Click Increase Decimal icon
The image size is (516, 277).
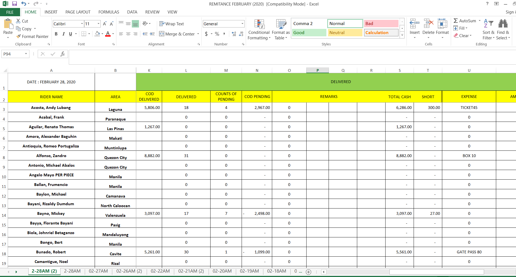[234, 34]
